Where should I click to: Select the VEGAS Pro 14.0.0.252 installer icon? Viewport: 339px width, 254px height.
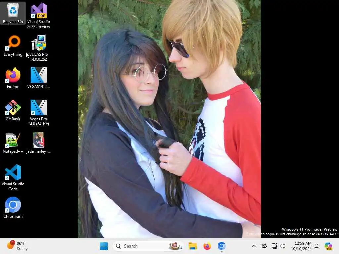pyautogui.click(x=39, y=48)
